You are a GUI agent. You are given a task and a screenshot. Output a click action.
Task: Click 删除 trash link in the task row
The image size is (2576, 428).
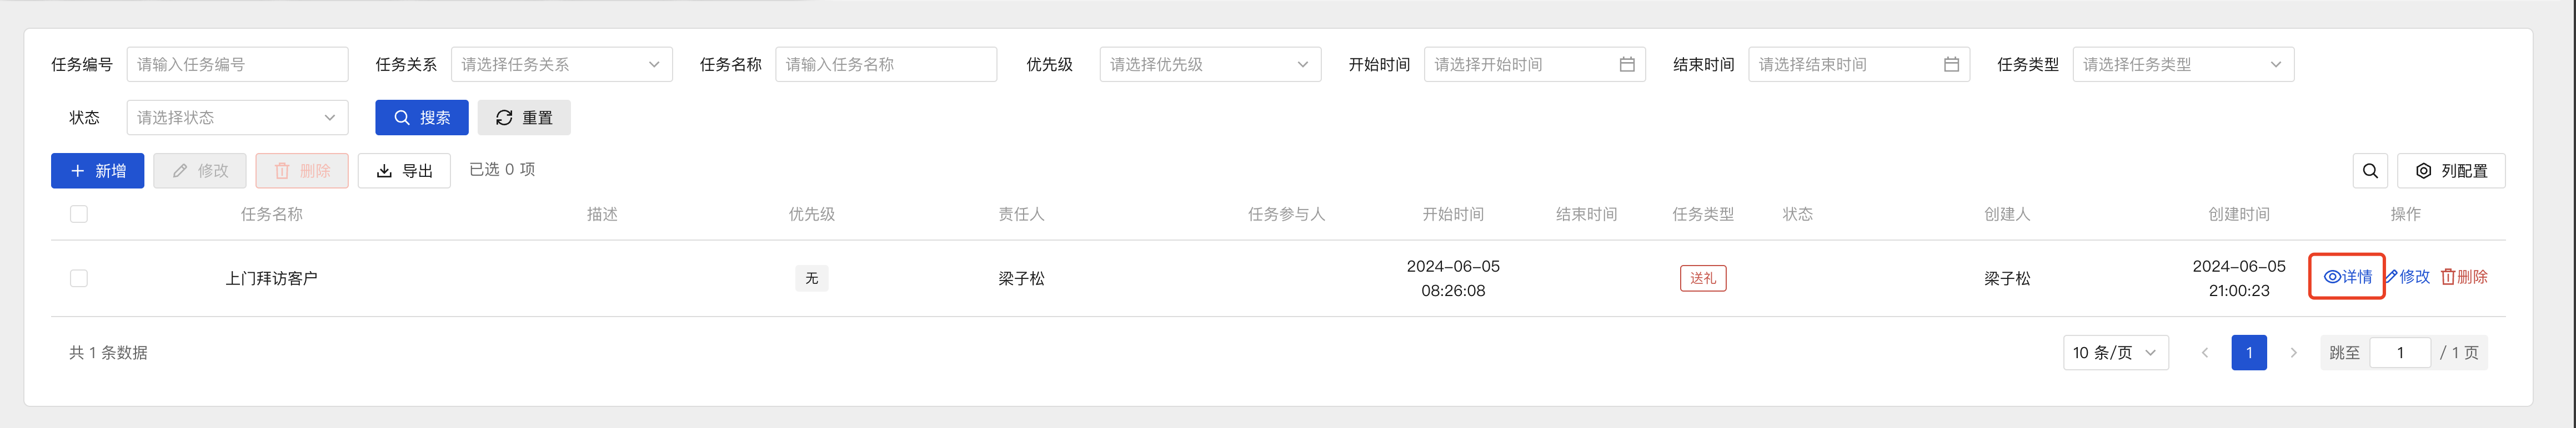(x=2464, y=276)
